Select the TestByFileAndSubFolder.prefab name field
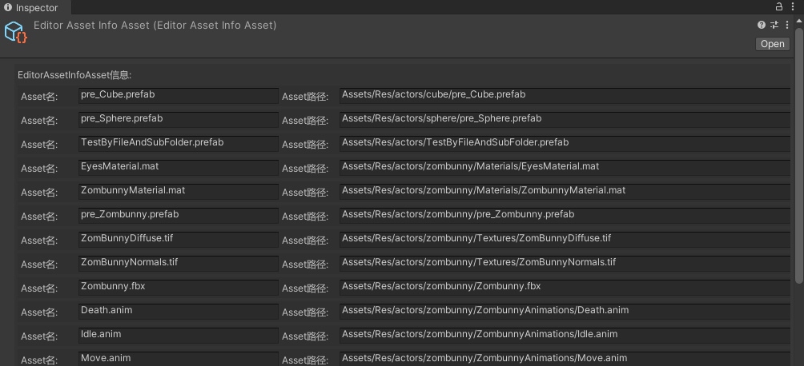Screen dimensions: 804x366 [x=179, y=144]
